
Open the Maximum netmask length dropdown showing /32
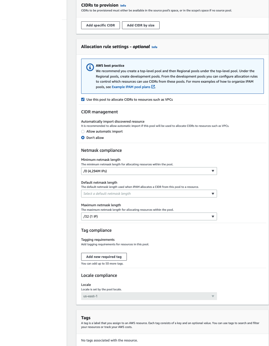[149, 216]
